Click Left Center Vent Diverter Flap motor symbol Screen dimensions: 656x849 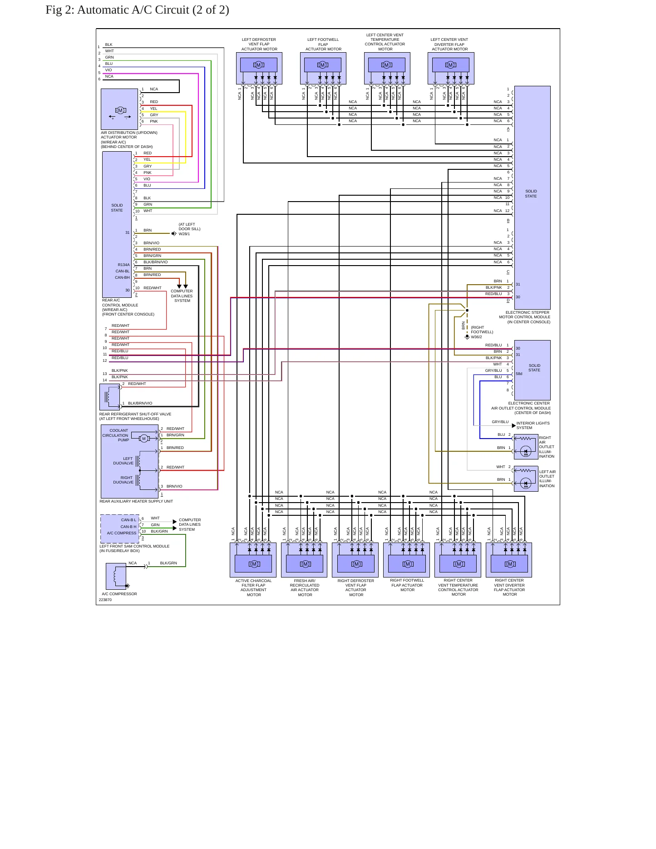tap(451, 65)
